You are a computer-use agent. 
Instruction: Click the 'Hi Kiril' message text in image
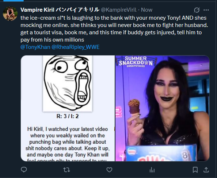(68, 144)
